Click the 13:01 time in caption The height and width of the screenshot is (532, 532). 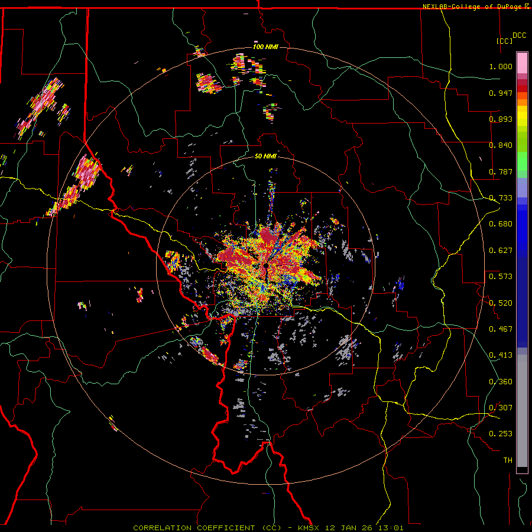pyautogui.click(x=392, y=528)
